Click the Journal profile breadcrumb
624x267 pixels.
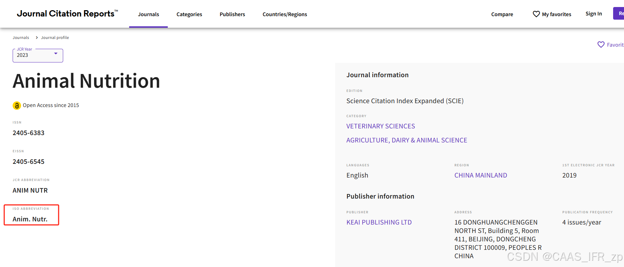coord(55,38)
